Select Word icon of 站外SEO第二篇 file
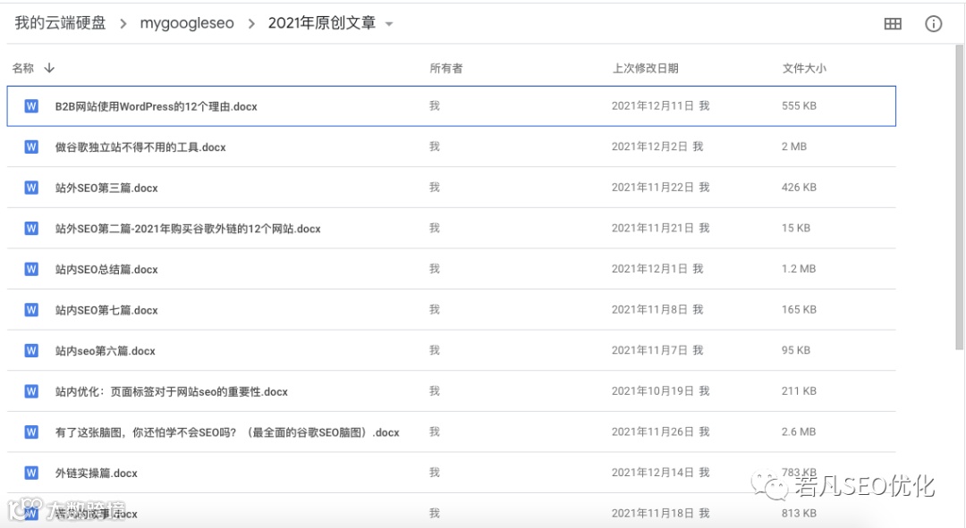The height and width of the screenshot is (528, 966). [31, 229]
